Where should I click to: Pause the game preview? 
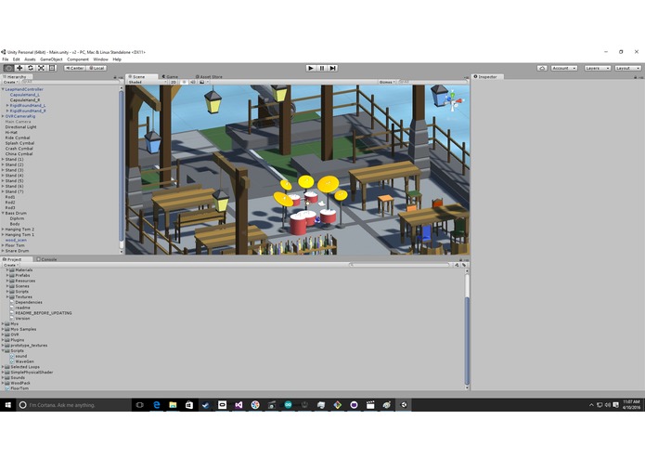point(322,68)
